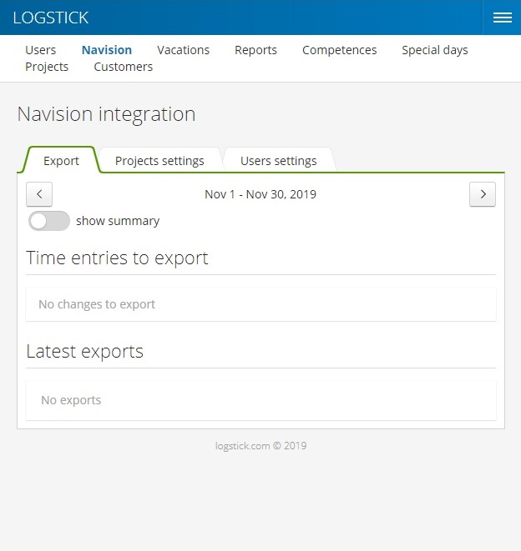Toggle the show summary switch

(x=49, y=221)
